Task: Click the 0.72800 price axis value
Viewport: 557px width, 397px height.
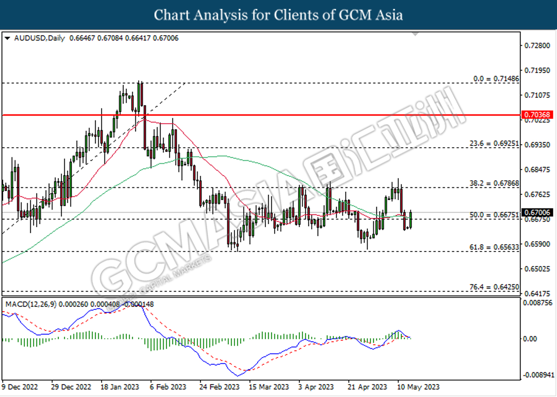Action: click(537, 46)
